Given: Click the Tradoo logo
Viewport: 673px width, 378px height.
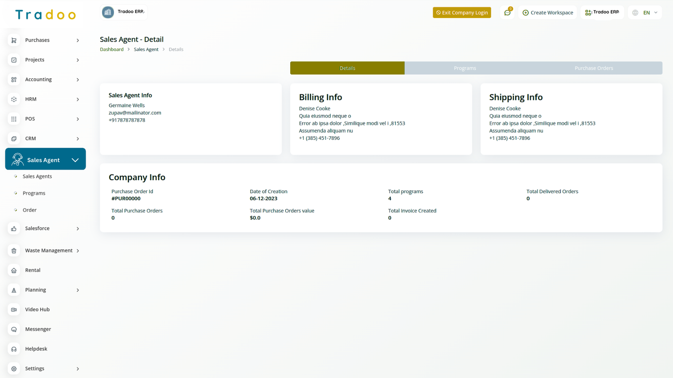Looking at the screenshot, I should point(45,15).
